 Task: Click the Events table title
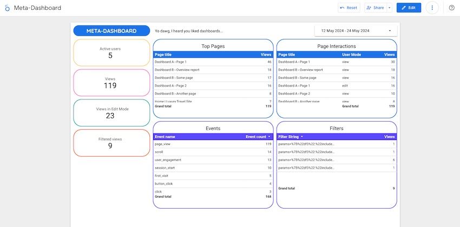tap(213, 128)
